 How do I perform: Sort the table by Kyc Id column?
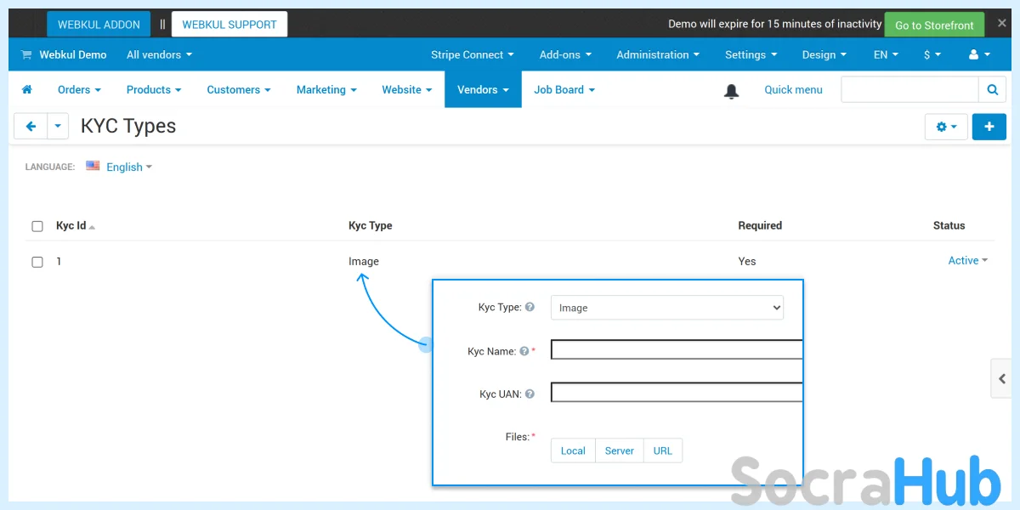(71, 226)
